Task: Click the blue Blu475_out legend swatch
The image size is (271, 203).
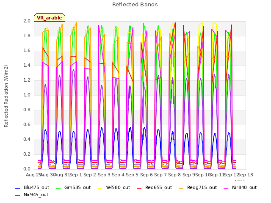Action: (x=18, y=188)
